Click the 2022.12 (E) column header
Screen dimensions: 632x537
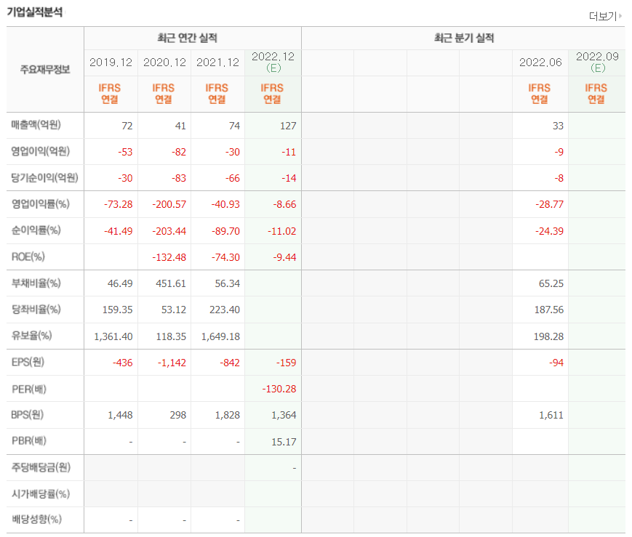tap(273, 62)
